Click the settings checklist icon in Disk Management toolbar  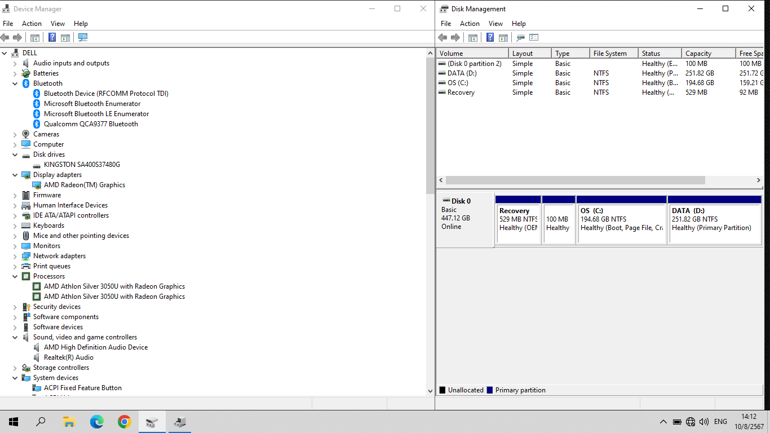534,38
